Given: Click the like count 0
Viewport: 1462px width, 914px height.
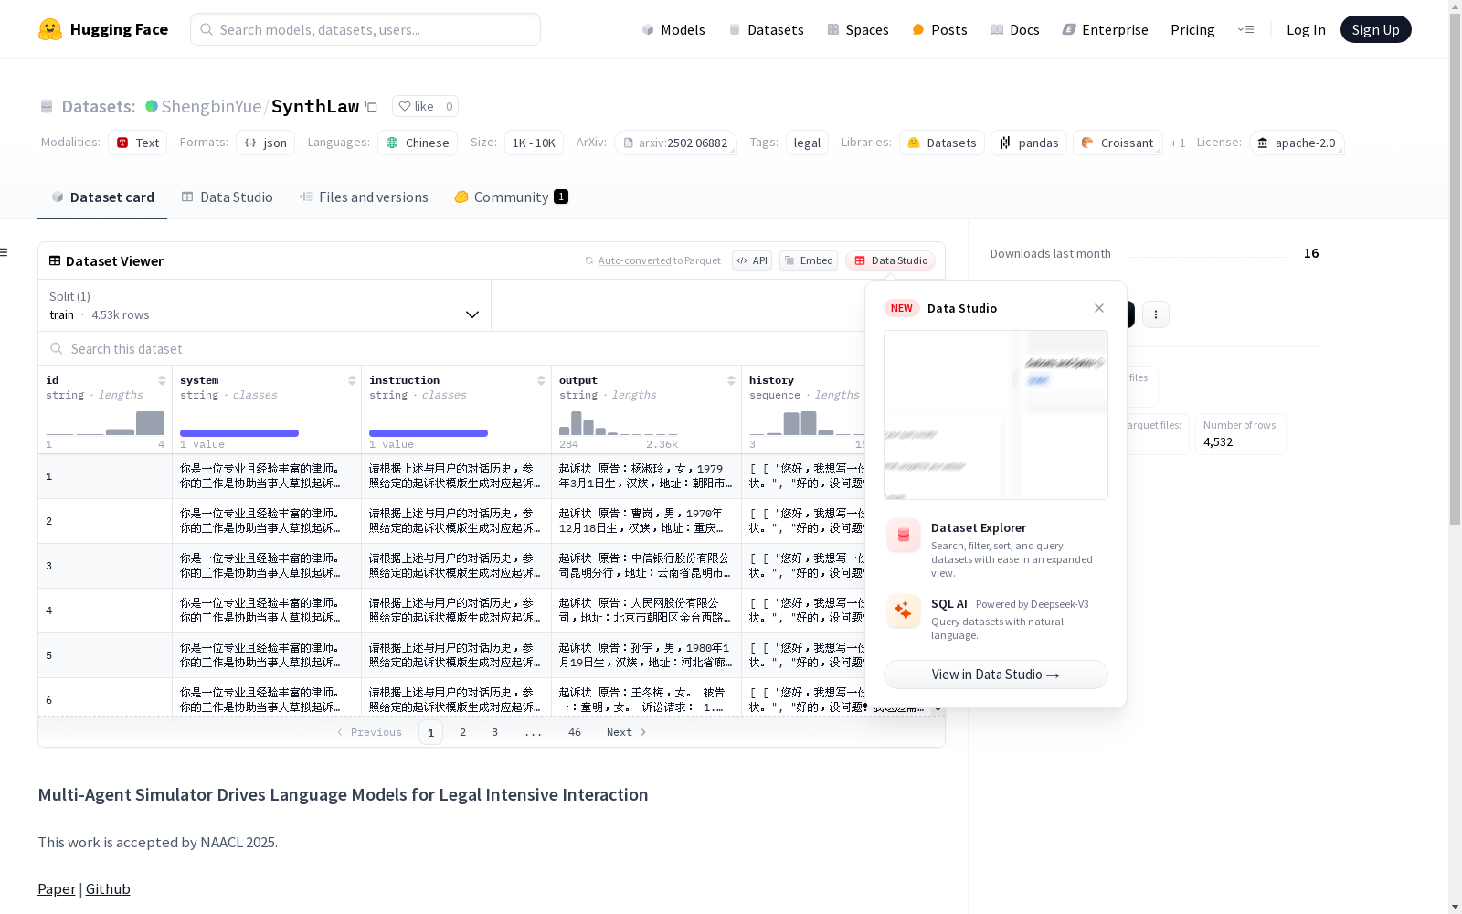Looking at the screenshot, I should (x=450, y=106).
